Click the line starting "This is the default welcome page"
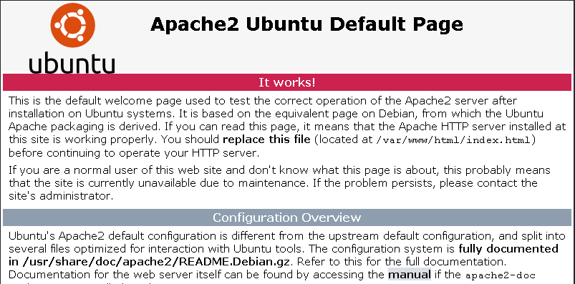 click(x=263, y=100)
